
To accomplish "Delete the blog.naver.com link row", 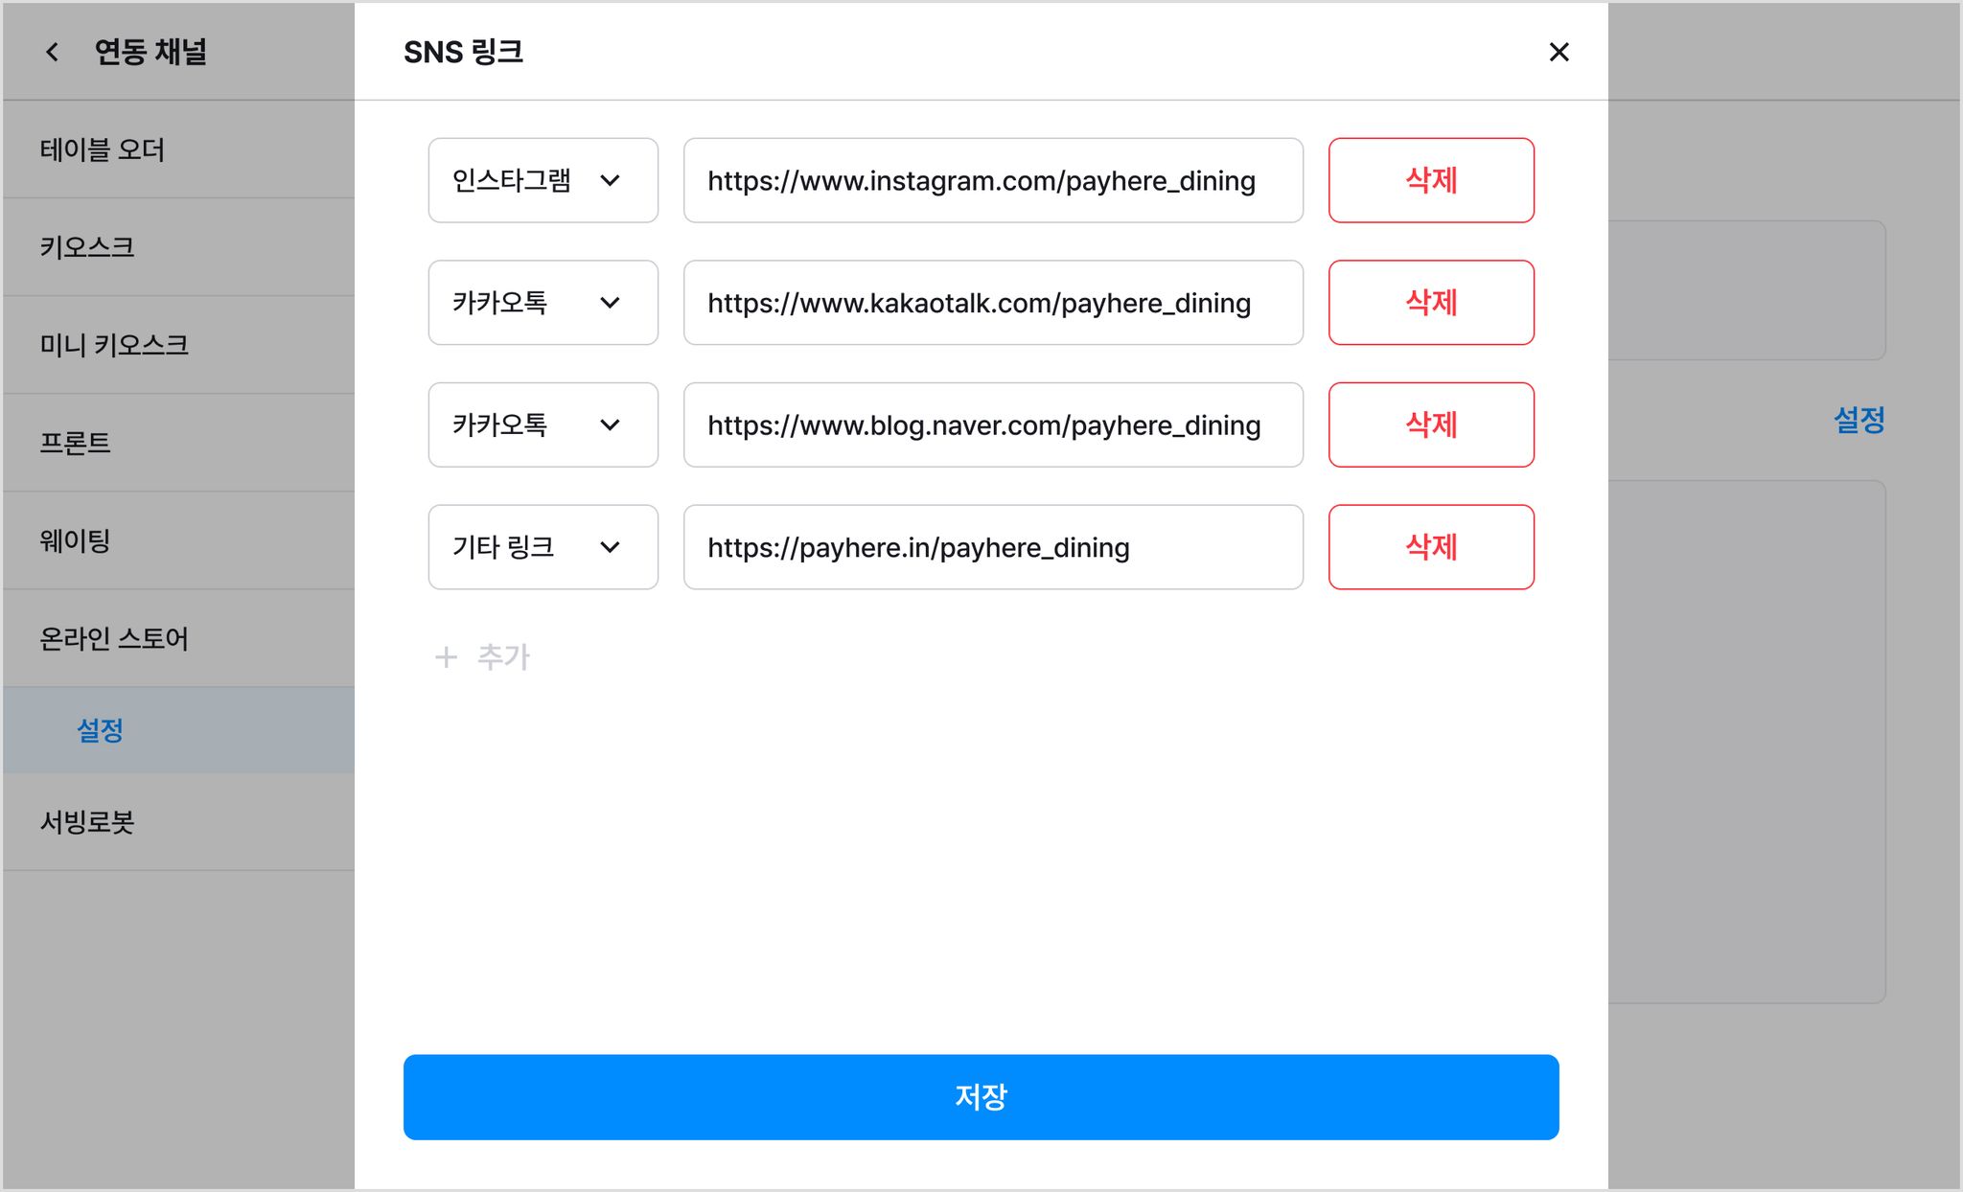I will click(x=1431, y=425).
